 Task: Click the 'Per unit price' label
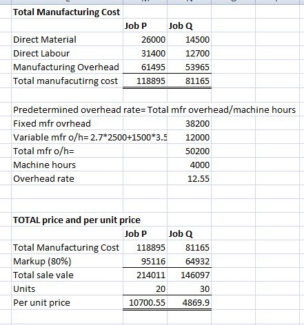click(41, 303)
